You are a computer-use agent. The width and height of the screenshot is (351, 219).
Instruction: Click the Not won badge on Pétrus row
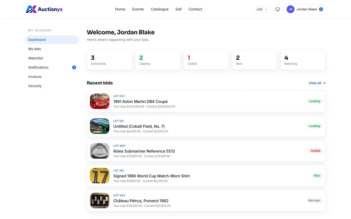[x=314, y=201]
